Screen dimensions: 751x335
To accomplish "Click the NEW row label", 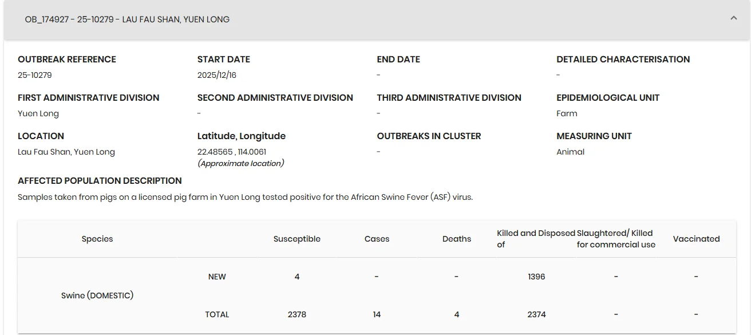I will pyautogui.click(x=217, y=277).
